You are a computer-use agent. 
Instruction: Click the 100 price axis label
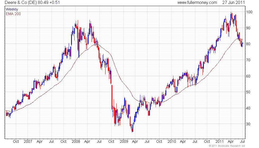pos(249,12)
